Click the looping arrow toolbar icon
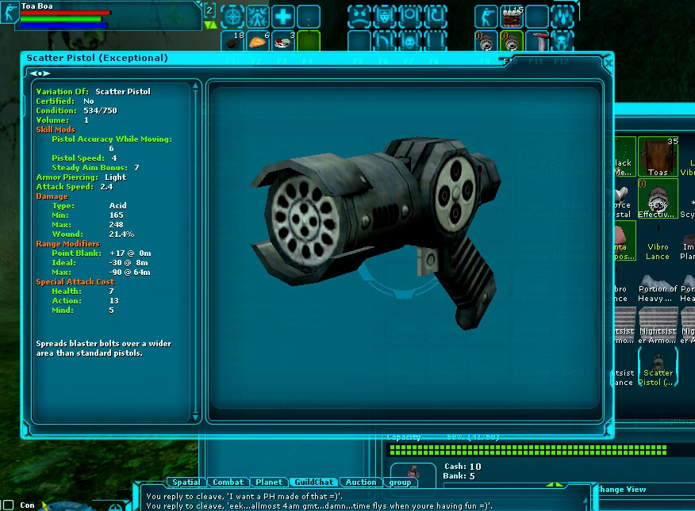This screenshot has height=511, width=695. point(435,16)
